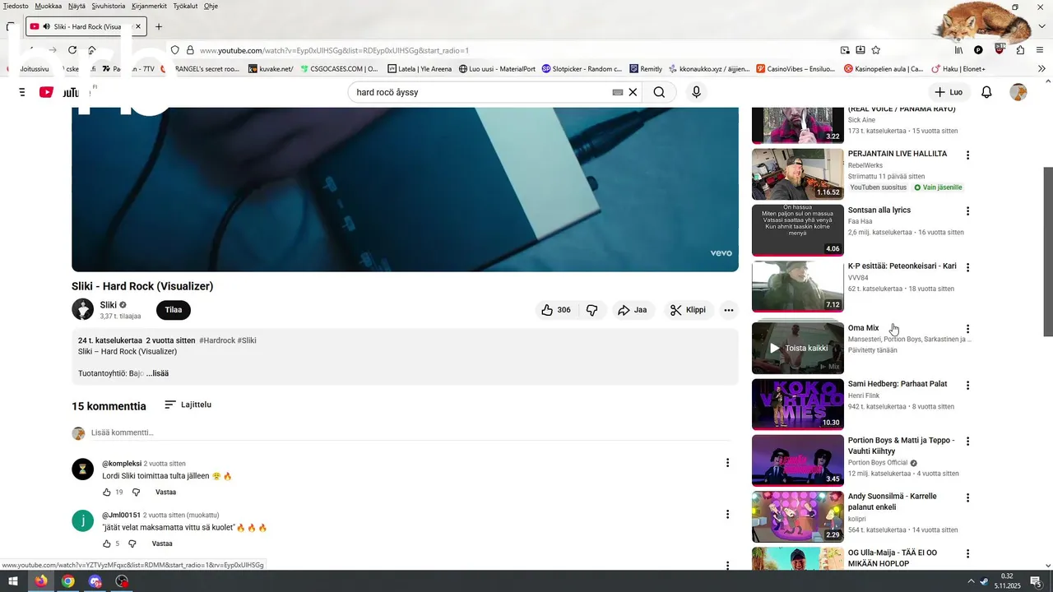This screenshot has height=592, width=1053.
Task: Open menu for Sontsan alla lyrics video
Action: pos(967,211)
